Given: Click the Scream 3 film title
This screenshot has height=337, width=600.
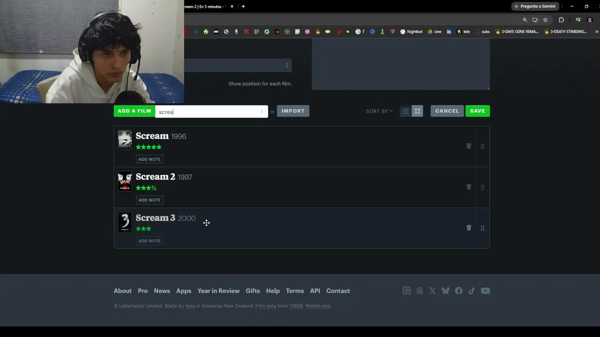Looking at the screenshot, I should coord(156,218).
